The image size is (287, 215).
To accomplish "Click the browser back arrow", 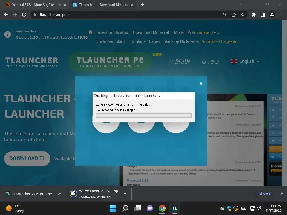I will tap(6, 15).
